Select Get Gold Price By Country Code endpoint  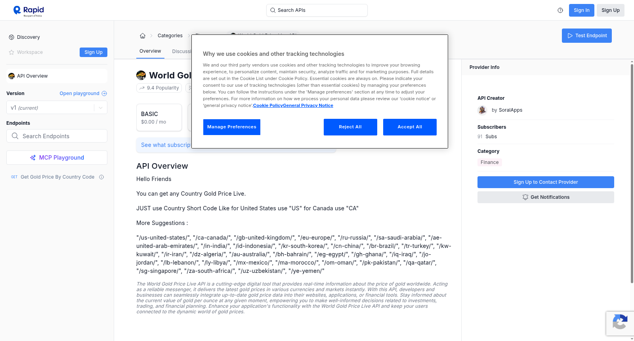tap(57, 177)
